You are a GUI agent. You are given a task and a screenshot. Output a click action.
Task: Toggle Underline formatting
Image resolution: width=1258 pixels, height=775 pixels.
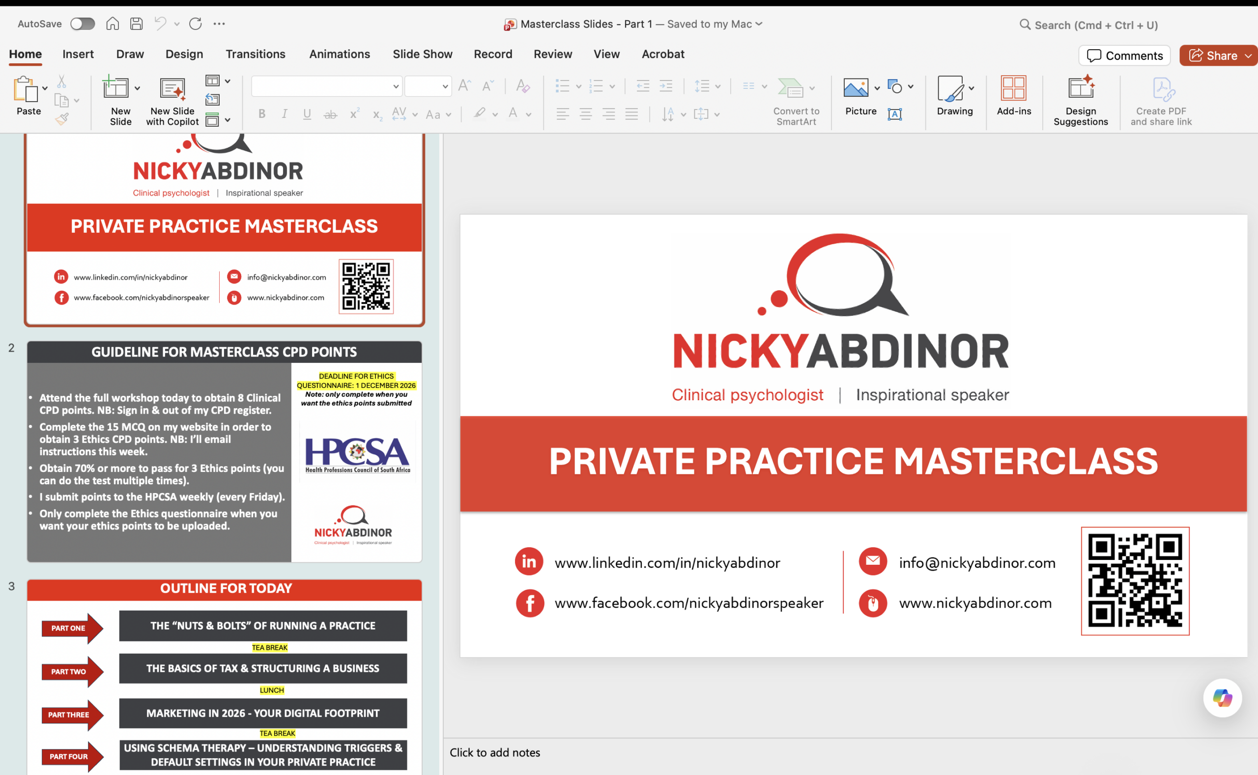(x=307, y=114)
